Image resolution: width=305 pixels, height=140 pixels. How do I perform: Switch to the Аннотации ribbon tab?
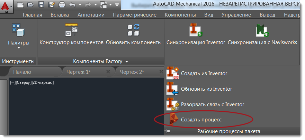point(91,15)
